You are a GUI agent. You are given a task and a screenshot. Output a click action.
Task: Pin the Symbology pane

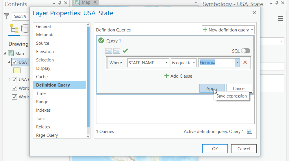tap(277, 3)
